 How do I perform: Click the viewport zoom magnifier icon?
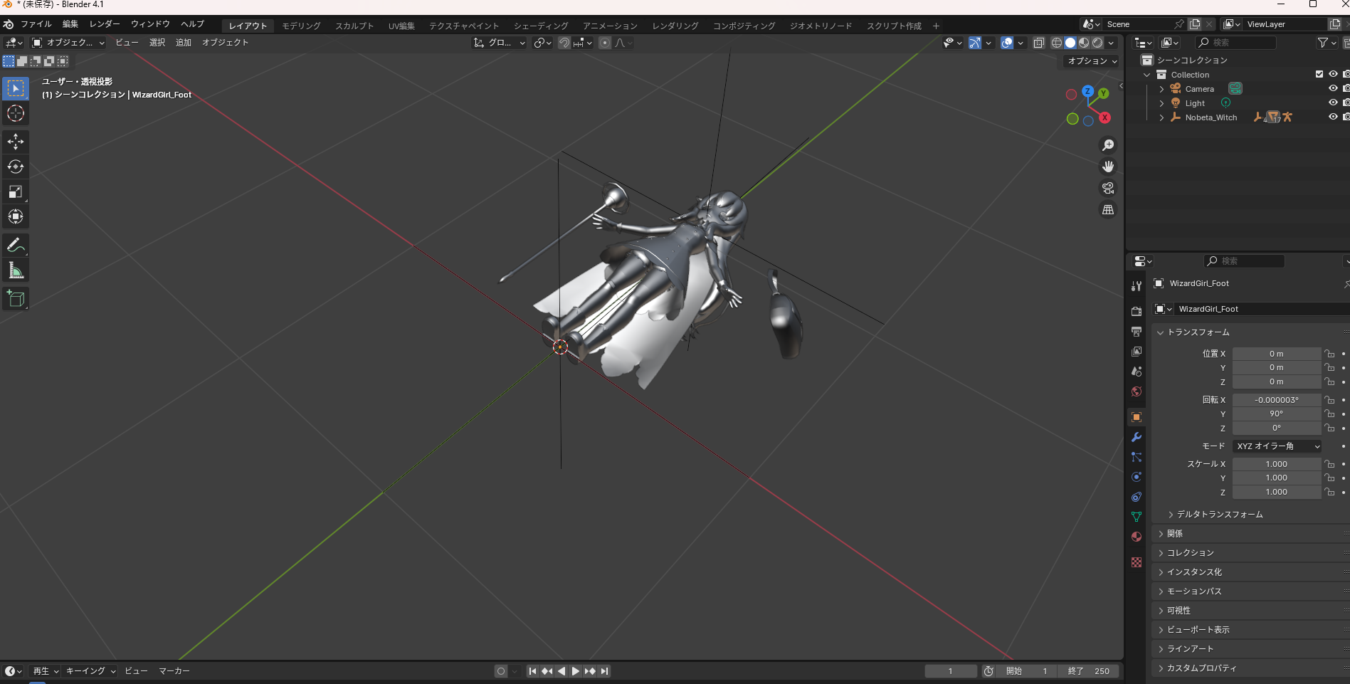1108,145
